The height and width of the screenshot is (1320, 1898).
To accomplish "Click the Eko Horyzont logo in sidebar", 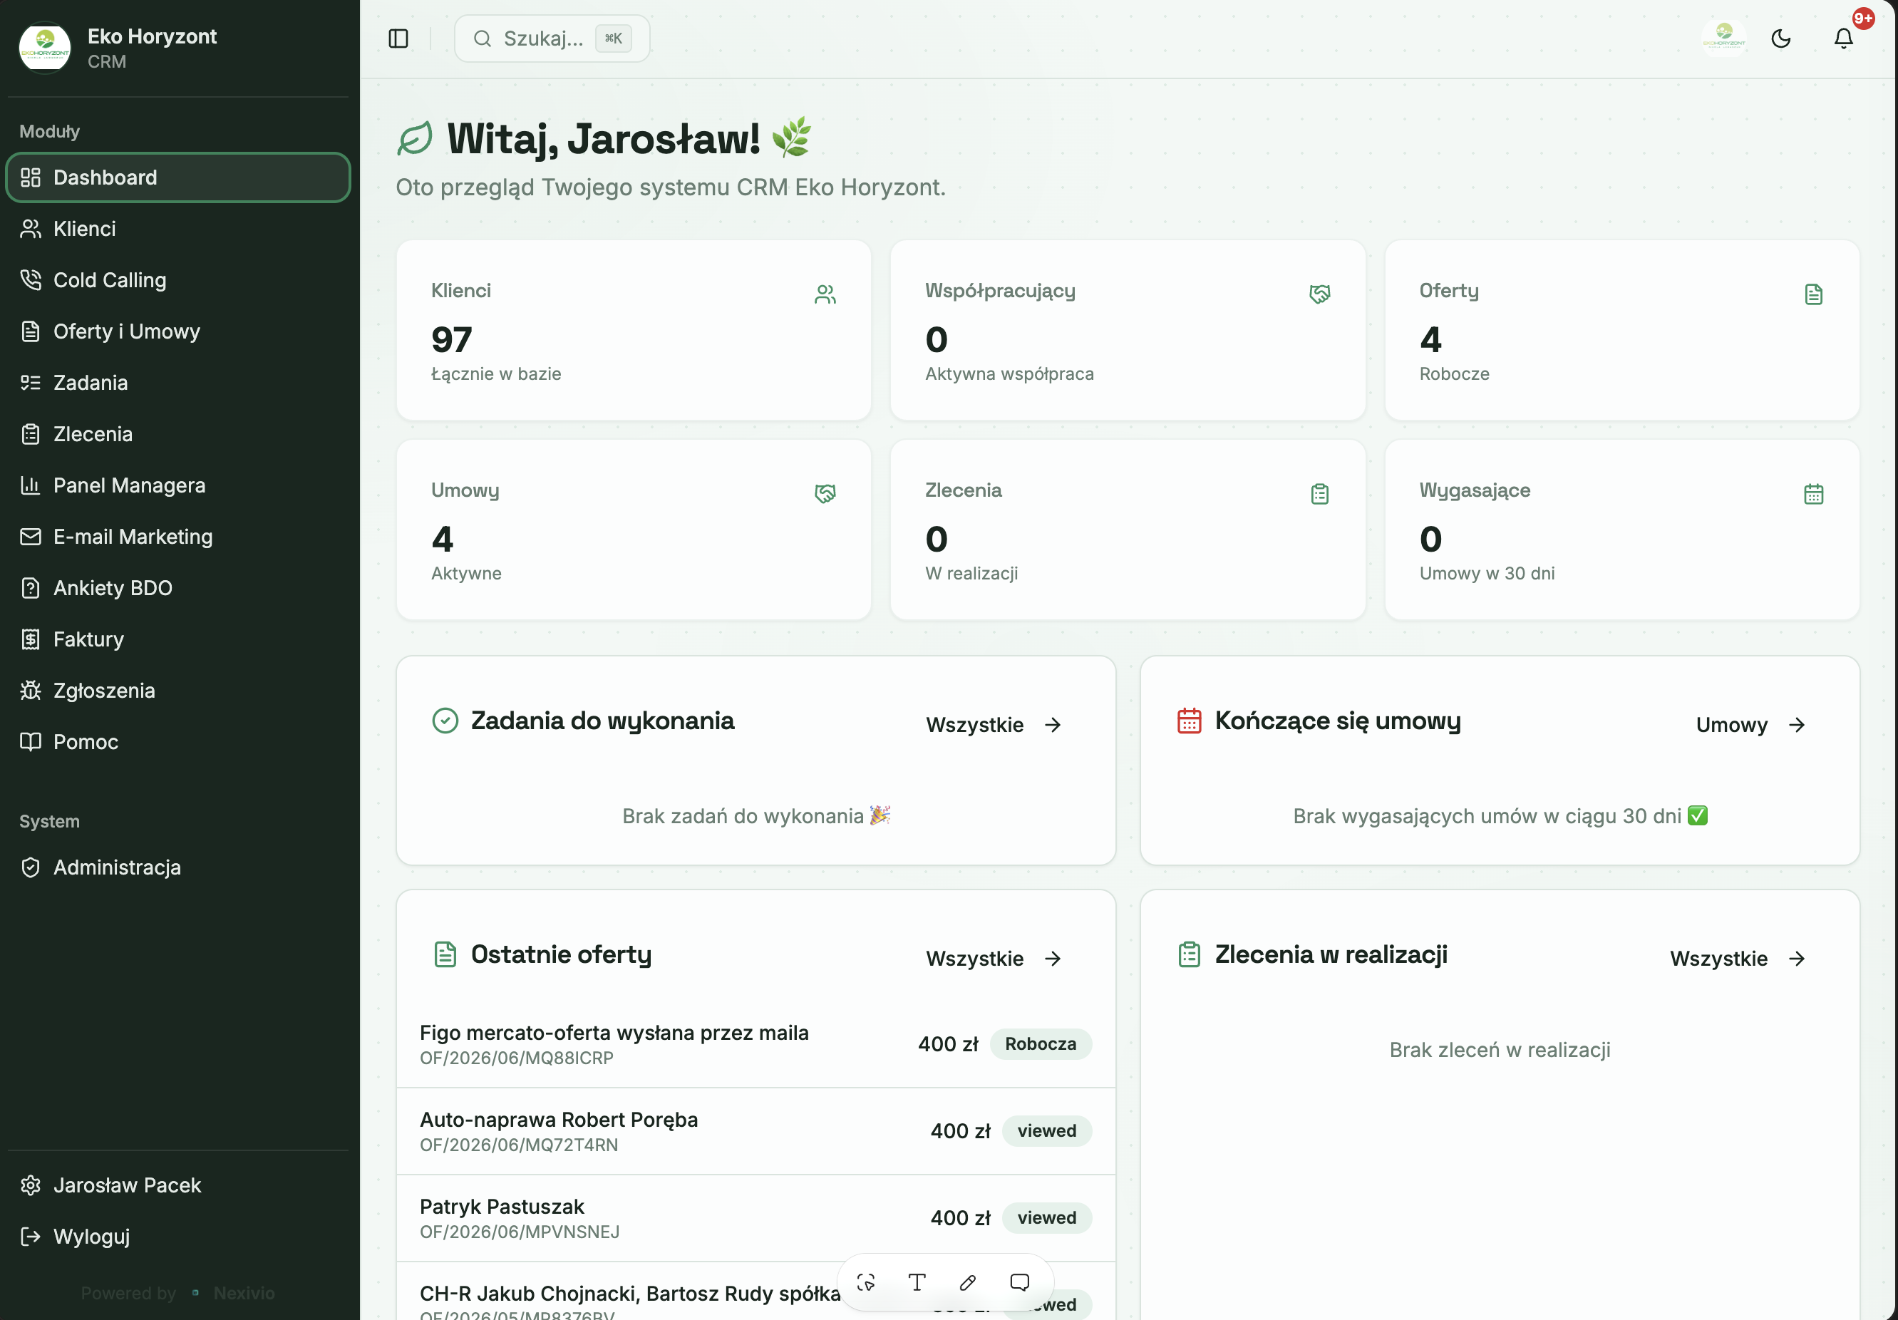I will pos(46,48).
